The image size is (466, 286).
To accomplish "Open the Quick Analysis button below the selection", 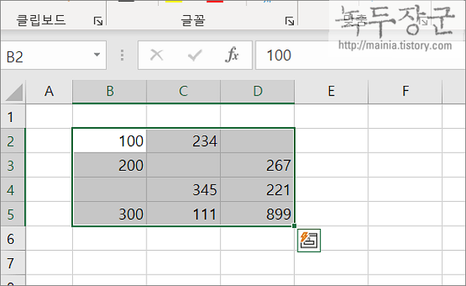I will (x=309, y=241).
